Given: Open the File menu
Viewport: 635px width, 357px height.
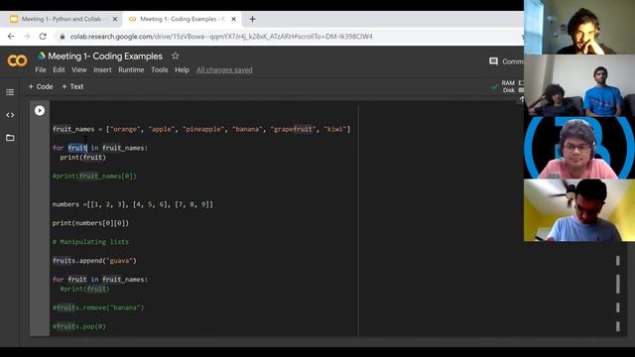Looking at the screenshot, I should 41,70.
